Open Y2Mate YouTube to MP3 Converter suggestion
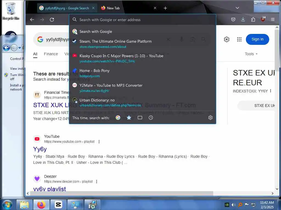 click(x=142, y=88)
